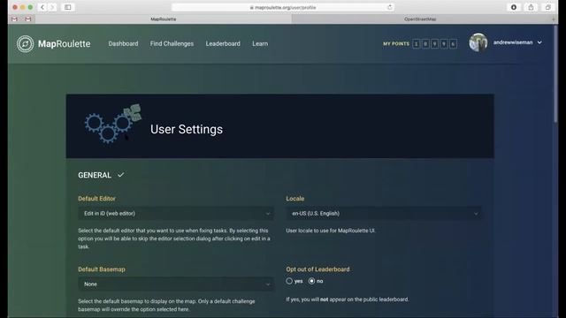This screenshot has width=566, height=318.
Task: Click the User Settings heading
Action: tap(187, 130)
